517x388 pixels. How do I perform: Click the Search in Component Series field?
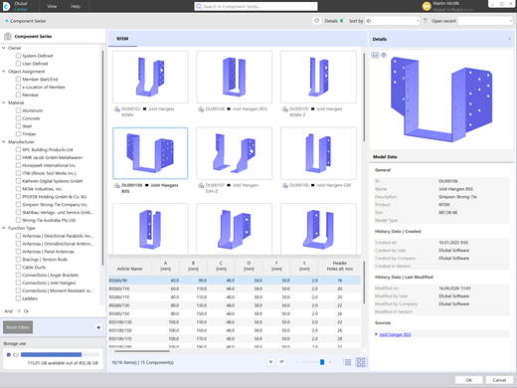tap(256, 6)
